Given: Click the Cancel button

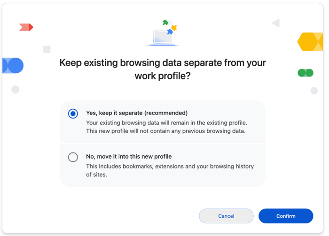Looking at the screenshot, I should pyautogui.click(x=226, y=216).
